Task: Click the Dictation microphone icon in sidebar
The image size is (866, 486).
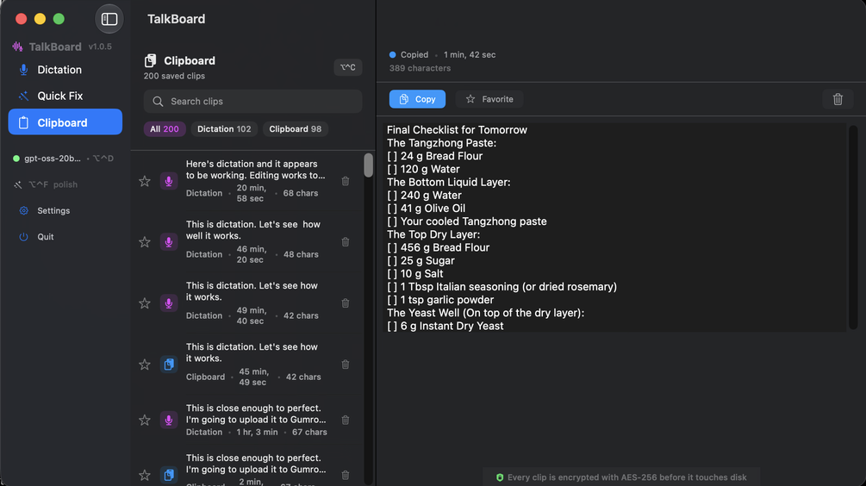Action: coord(23,70)
